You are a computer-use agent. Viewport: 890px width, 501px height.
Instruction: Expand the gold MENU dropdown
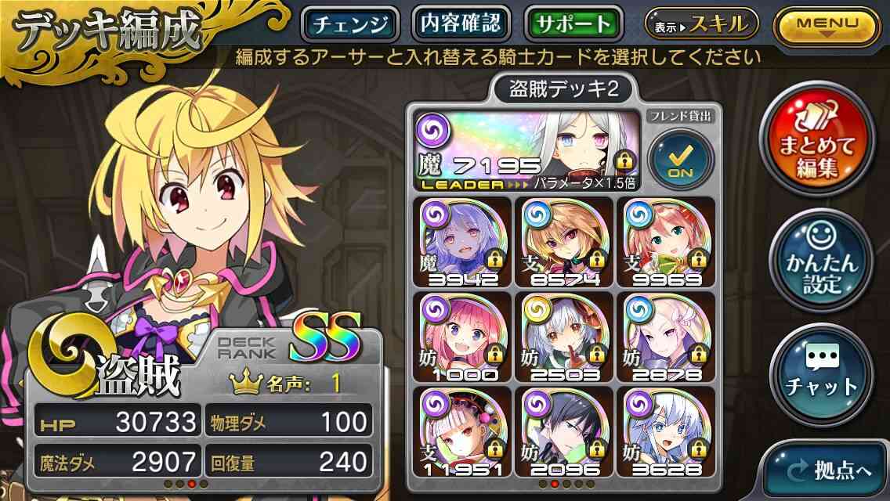pos(827,26)
